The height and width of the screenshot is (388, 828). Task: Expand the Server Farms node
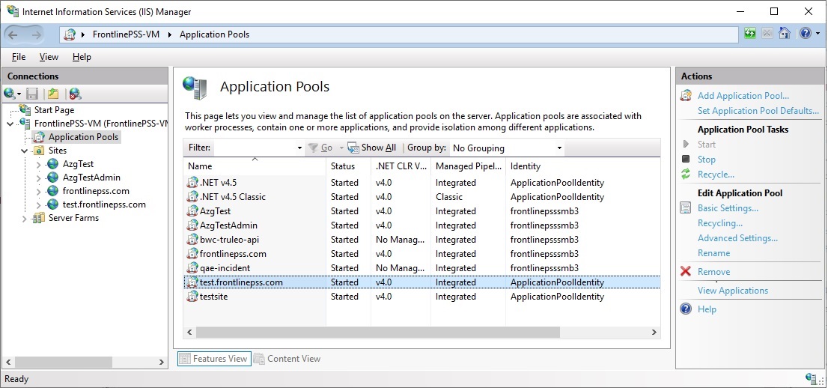pyautogui.click(x=24, y=218)
